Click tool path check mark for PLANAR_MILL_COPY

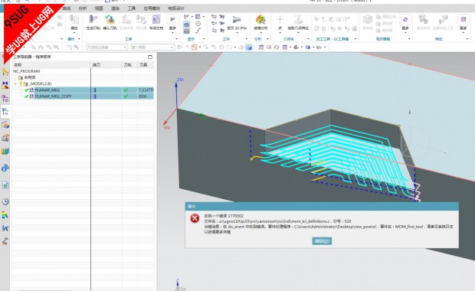coord(126,96)
